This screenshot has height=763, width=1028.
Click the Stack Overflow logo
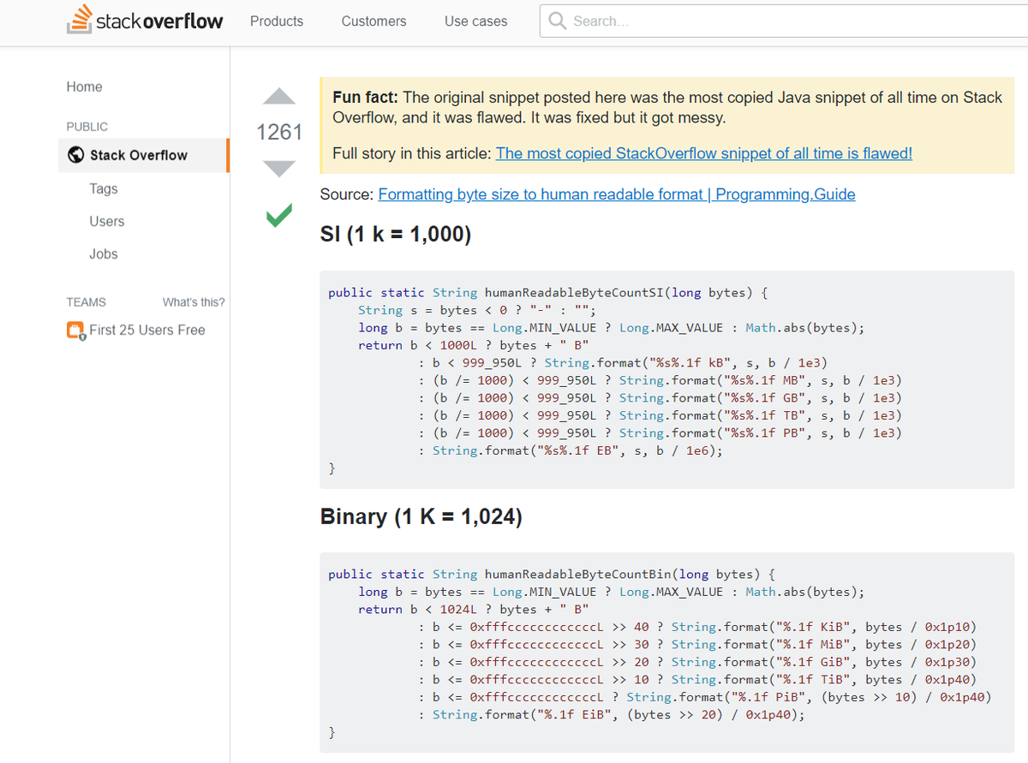tap(146, 21)
